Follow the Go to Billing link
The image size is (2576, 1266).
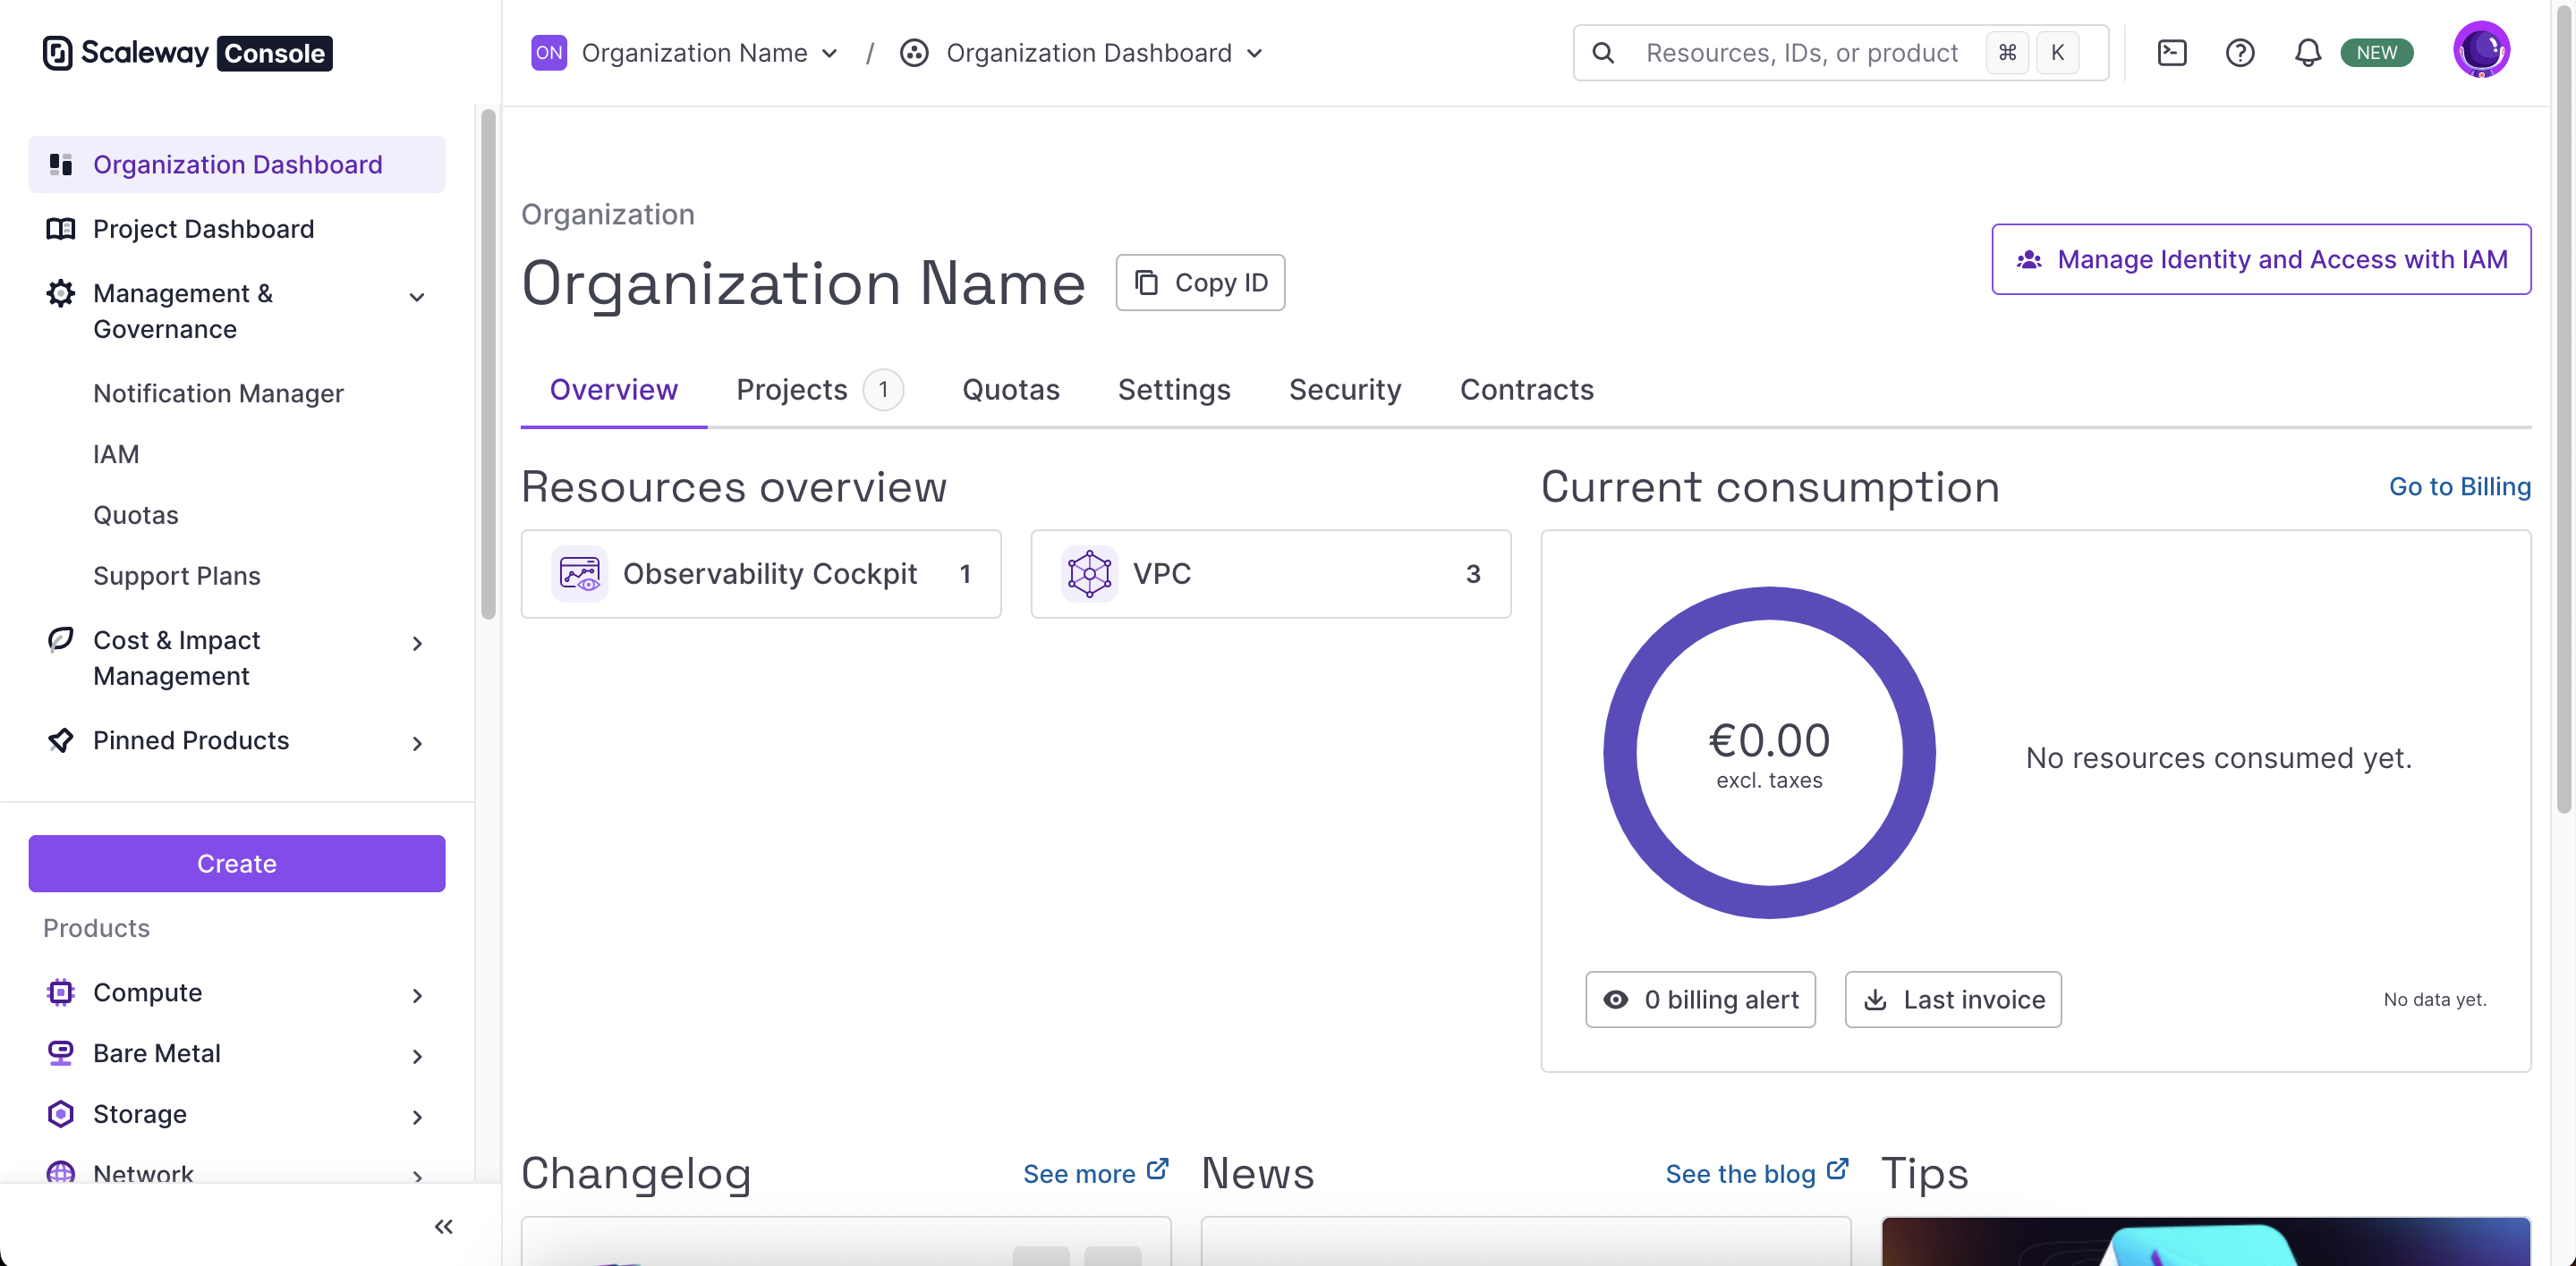pyautogui.click(x=2460, y=486)
